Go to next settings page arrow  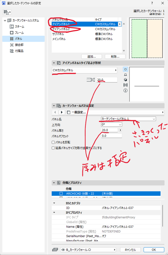62,112
